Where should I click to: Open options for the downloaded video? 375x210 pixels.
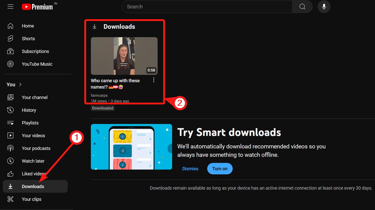click(154, 80)
